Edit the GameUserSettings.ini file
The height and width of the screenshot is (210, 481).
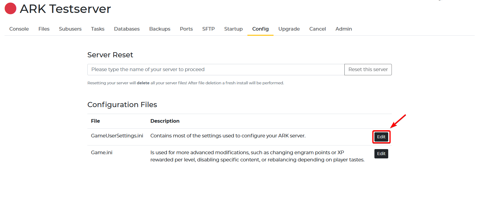point(381,137)
